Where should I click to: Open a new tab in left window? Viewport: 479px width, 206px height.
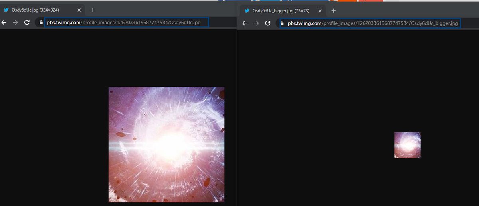[x=93, y=10]
